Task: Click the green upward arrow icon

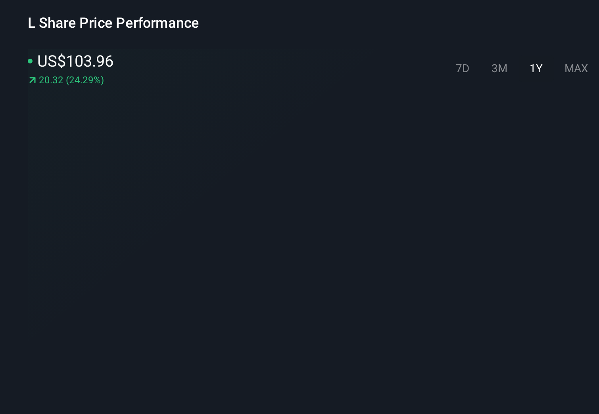Action: (33, 80)
